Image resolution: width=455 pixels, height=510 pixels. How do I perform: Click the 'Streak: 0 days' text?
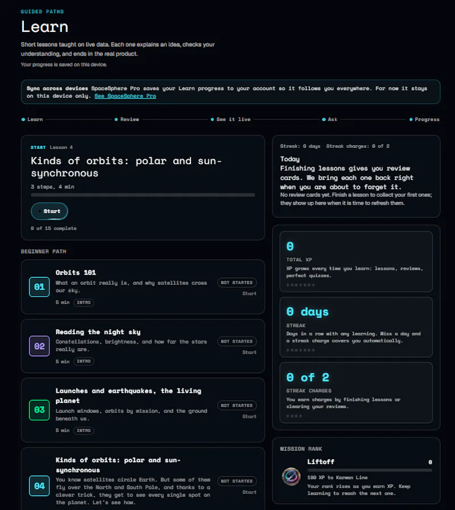pos(300,146)
